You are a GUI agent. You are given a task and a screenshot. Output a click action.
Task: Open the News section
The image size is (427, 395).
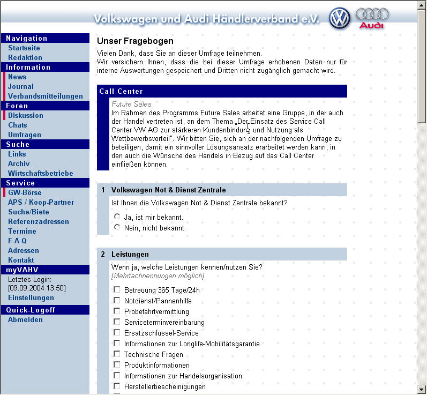tap(17, 77)
